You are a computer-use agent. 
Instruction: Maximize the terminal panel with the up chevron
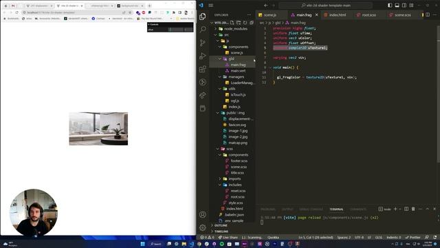coord(428,209)
